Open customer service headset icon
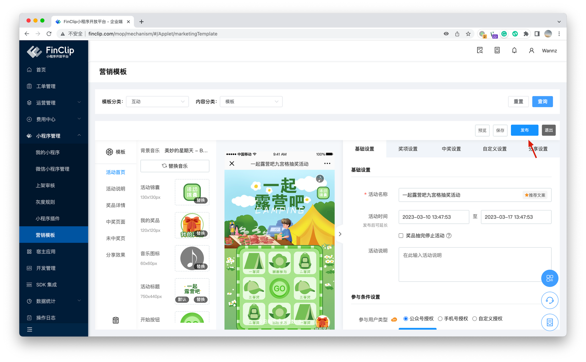Viewport: 586px width, 362px height. coord(549,300)
